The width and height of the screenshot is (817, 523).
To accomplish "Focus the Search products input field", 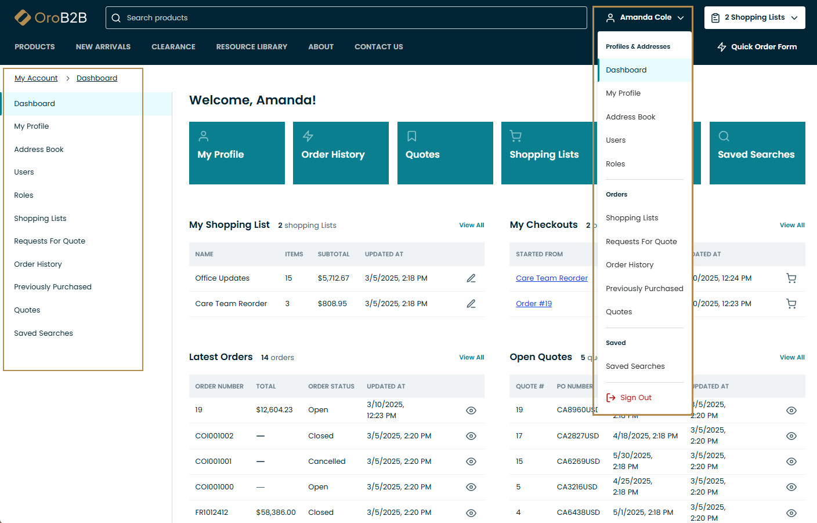I will click(x=348, y=18).
